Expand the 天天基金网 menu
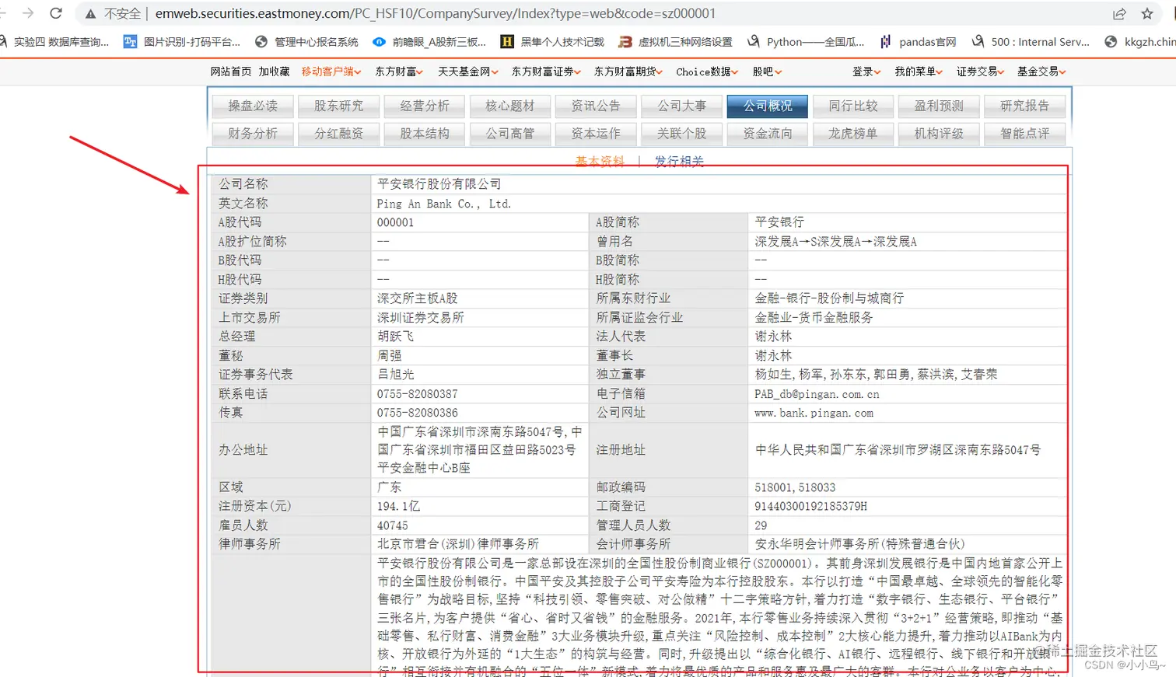Viewport: 1176px width, 677px height. pyautogui.click(x=467, y=72)
